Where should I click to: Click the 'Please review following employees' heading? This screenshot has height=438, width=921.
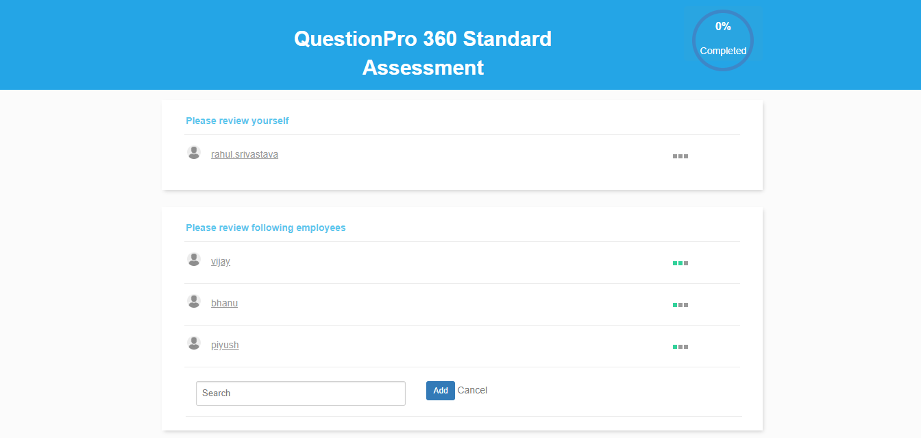[x=266, y=227]
